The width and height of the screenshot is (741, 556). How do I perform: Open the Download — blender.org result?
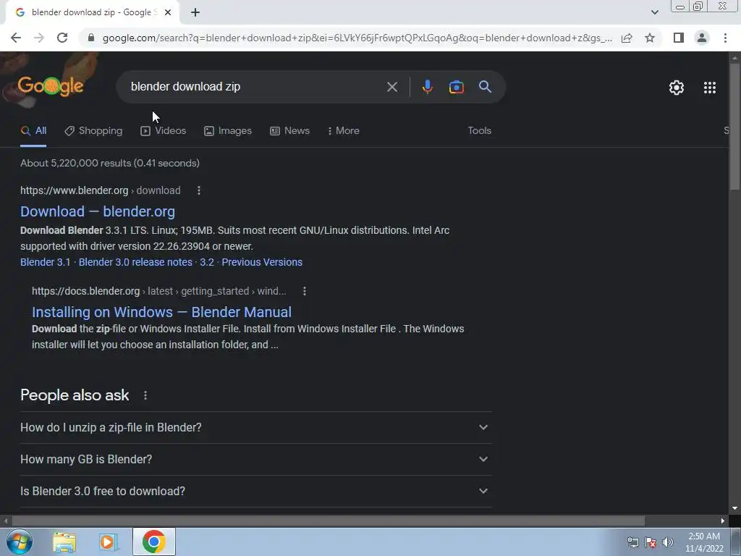coord(98,211)
